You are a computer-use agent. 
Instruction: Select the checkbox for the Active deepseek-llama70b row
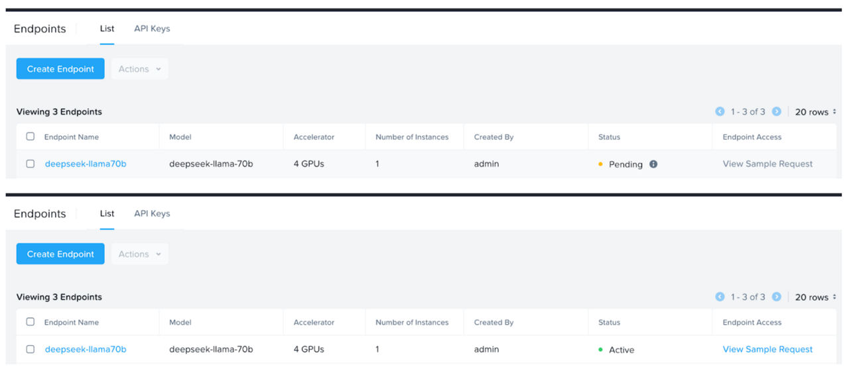tap(31, 349)
